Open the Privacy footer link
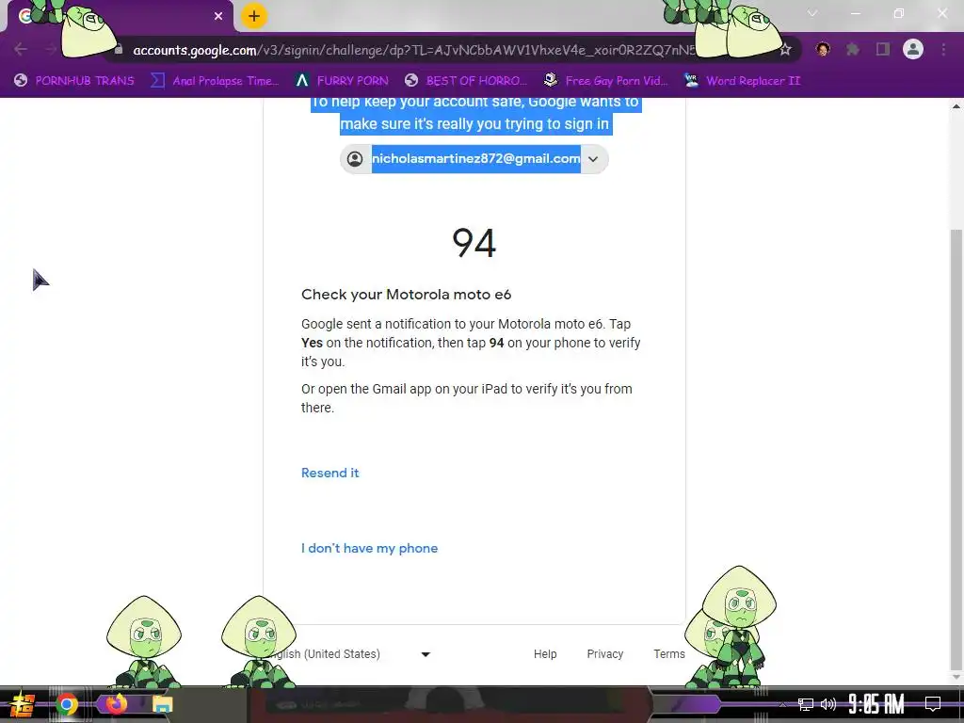 click(x=605, y=654)
